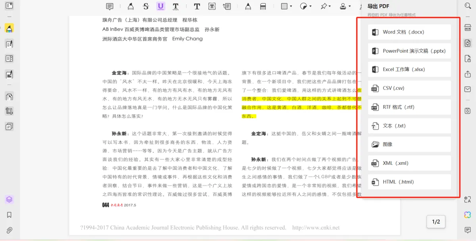The height and width of the screenshot is (241, 476).
Task: Open the crop pages tool in sidebar
Action: [x=9, y=111]
